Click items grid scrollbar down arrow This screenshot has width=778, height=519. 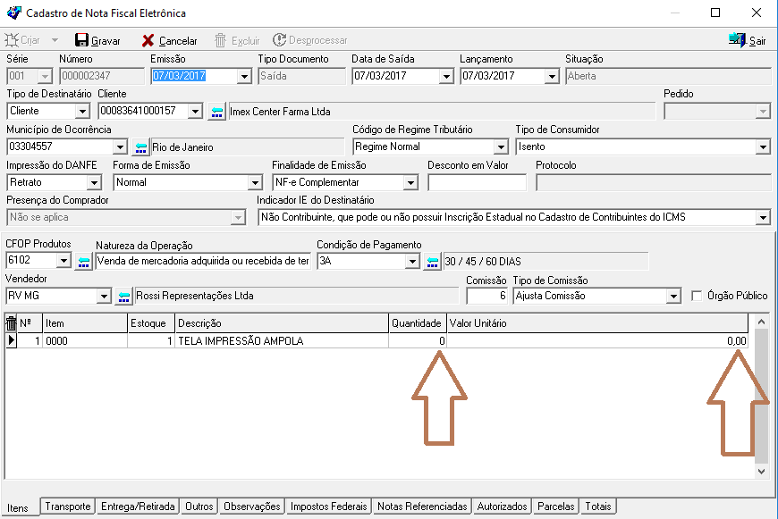coord(761,470)
